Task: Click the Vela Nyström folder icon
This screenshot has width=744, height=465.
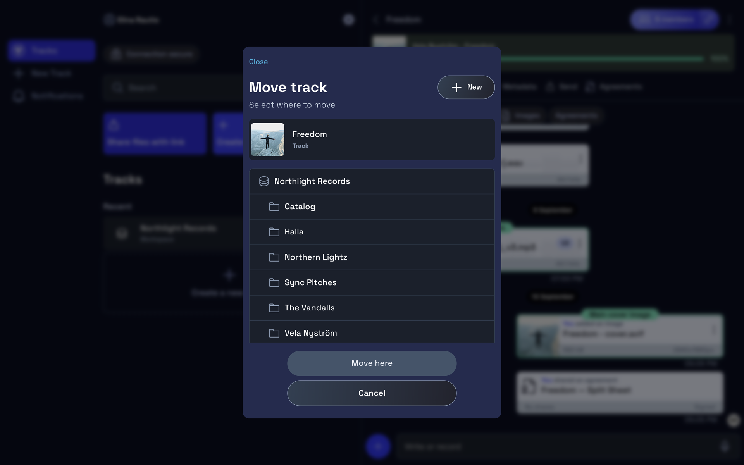Action: point(274,333)
